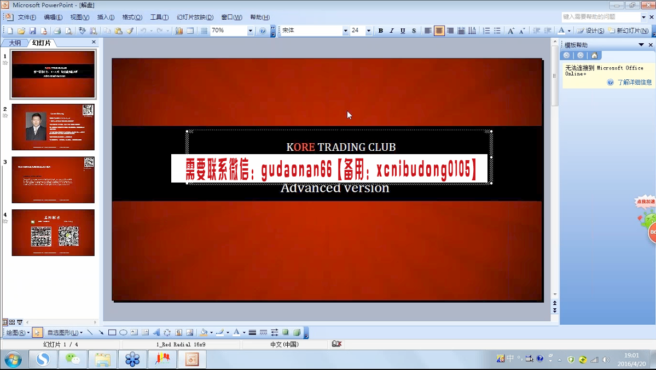
Task: Toggle italic formatting
Action: (392, 31)
